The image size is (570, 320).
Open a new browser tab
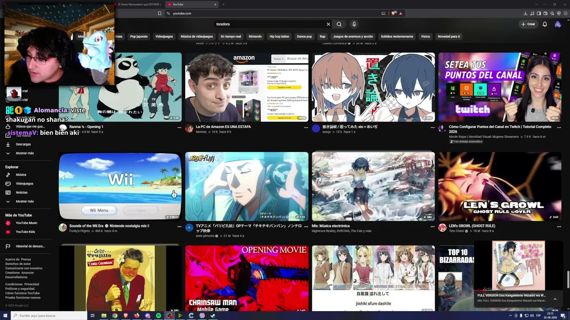pos(224,4)
